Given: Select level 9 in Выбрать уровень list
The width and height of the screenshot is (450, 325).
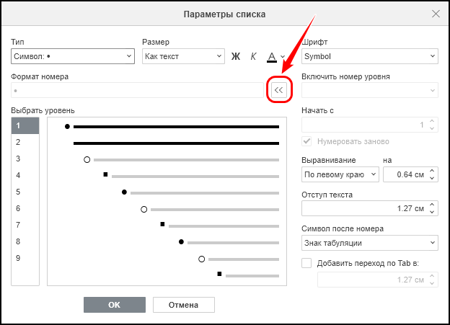Looking at the screenshot, I should pos(25,258).
